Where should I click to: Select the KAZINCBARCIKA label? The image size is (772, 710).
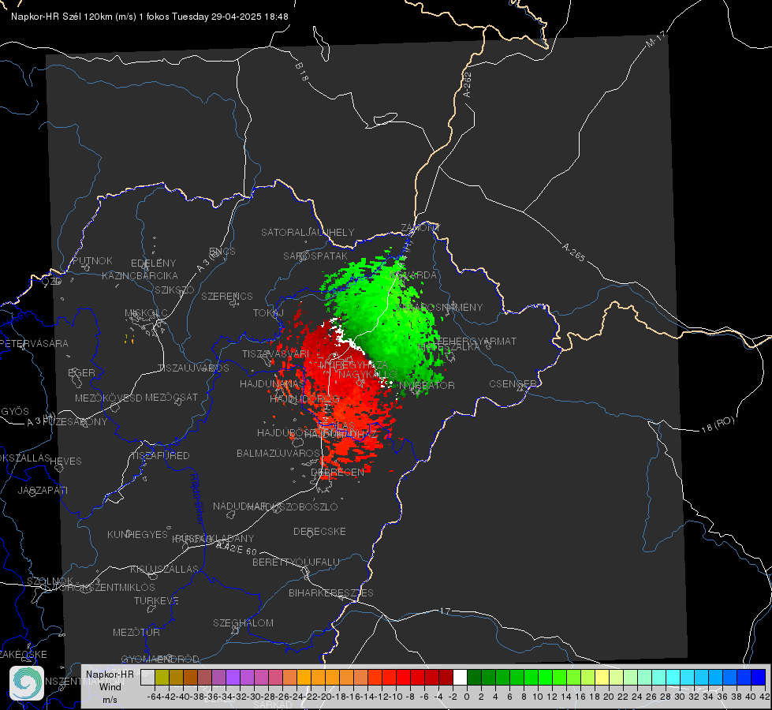tap(140, 275)
